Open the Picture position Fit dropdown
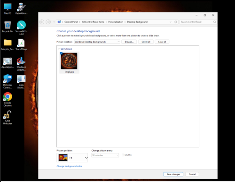Screen dimensions: 235x182 tap(72, 158)
